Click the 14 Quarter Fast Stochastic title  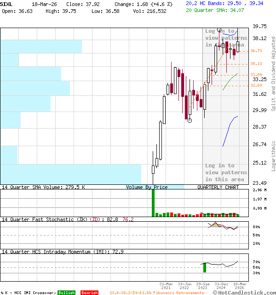tap(46, 219)
